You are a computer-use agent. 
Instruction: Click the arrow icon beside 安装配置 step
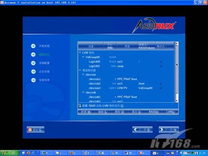click(x=33, y=63)
